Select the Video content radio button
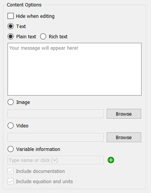The width and height of the screenshot is (151, 193). click(x=11, y=126)
